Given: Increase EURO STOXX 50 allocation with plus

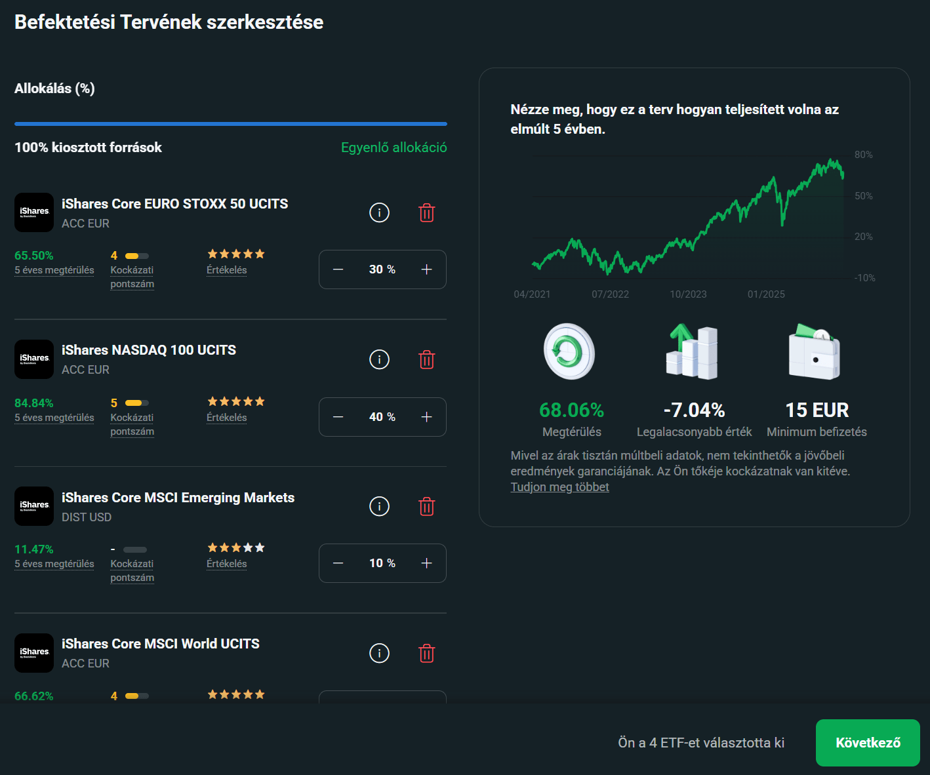Looking at the screenshot, I should tap(426, 269).
